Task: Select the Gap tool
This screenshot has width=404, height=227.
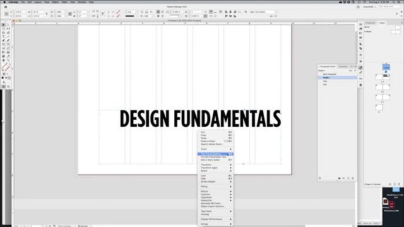Action: pyautogui.click(x=8, y=28)
